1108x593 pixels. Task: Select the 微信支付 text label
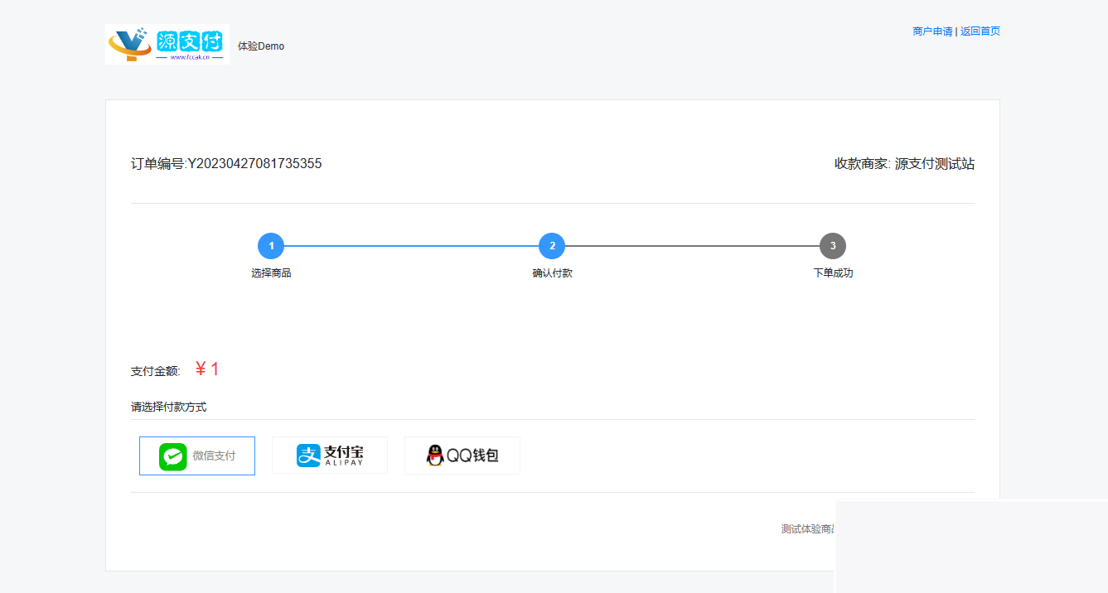(x=214, y=456)
